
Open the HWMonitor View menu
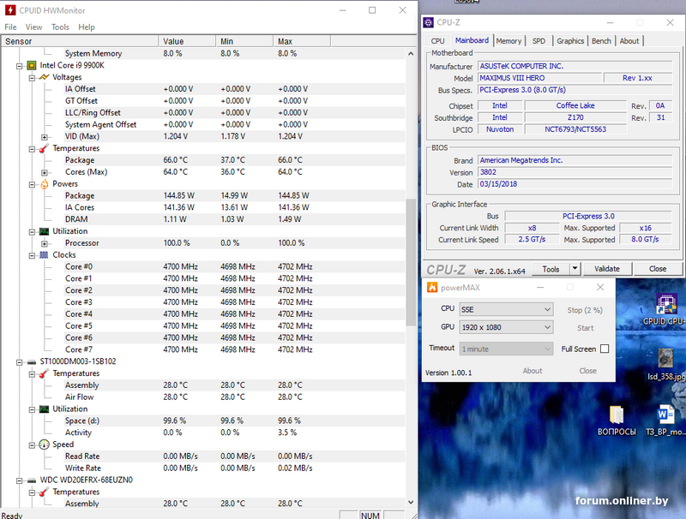pos(33,27)
